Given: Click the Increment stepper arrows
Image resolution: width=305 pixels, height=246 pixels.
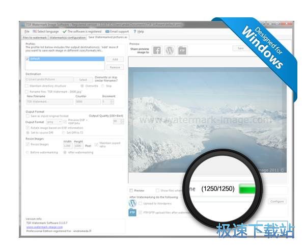Looking at the screenshot, I should pyautogui.click(x=112, y=101).
